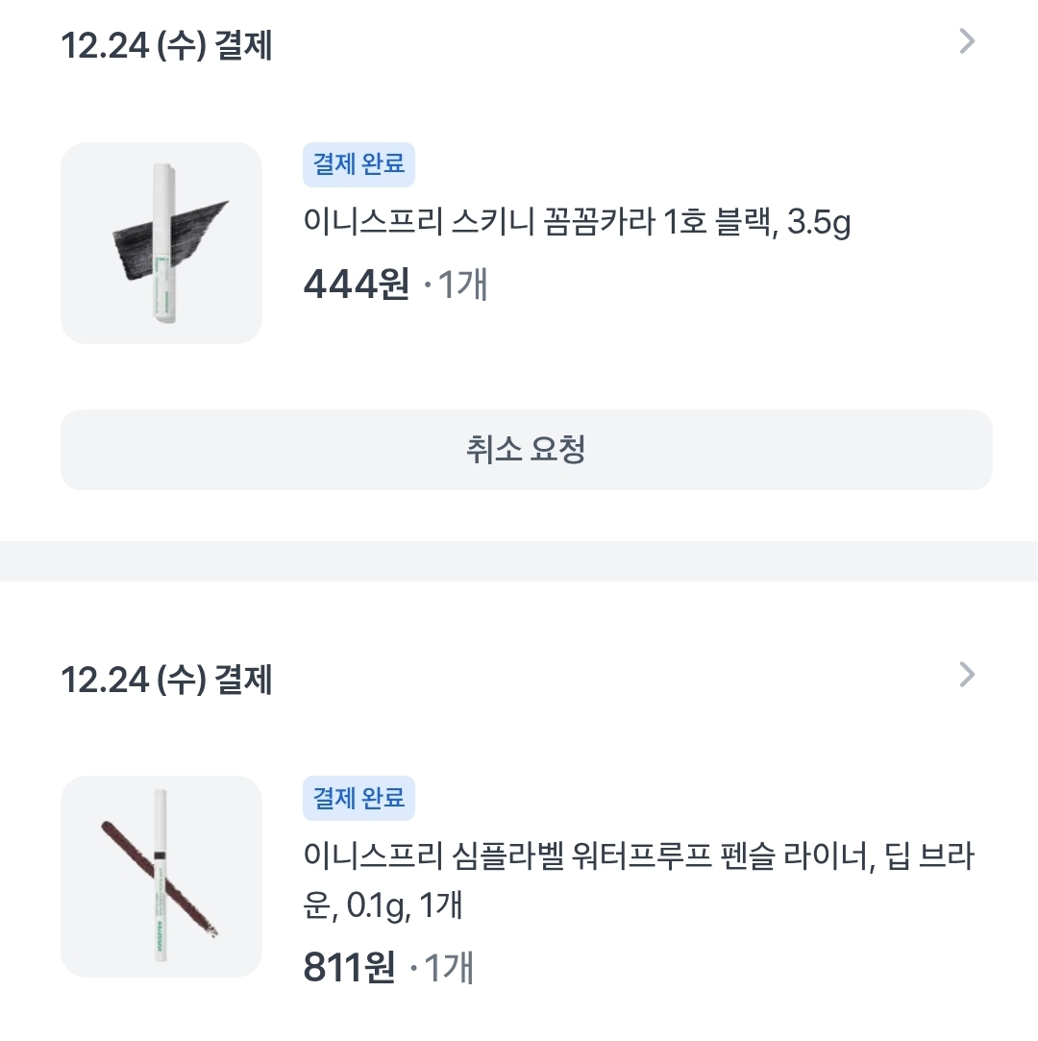Image resolution: width=1038 pixels, height=1041 pixels.
Task: Open the 이니스프리 스키니 꼼꼼카라 product title
Action: [x=577, y=224]
